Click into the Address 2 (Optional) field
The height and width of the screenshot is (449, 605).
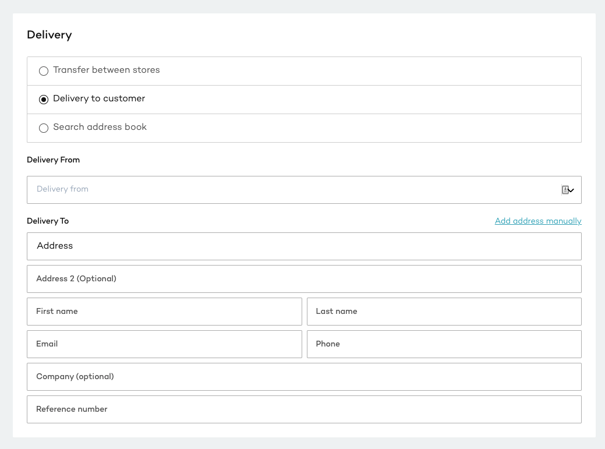coord(304,279)
